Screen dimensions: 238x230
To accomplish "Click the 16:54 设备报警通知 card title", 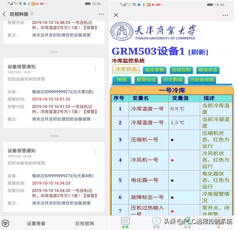I will 22,151.
